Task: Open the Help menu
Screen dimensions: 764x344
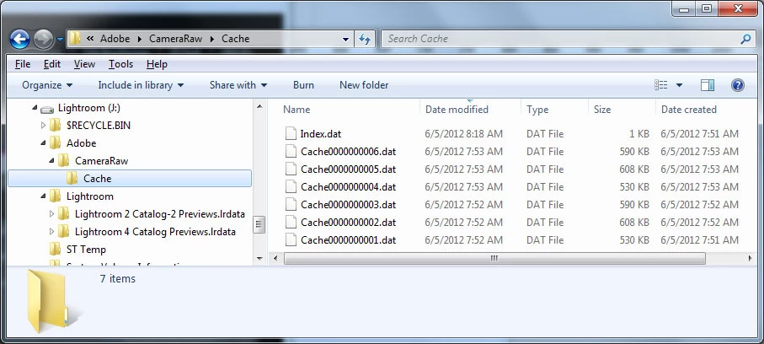Action: (x=157, y=64)
